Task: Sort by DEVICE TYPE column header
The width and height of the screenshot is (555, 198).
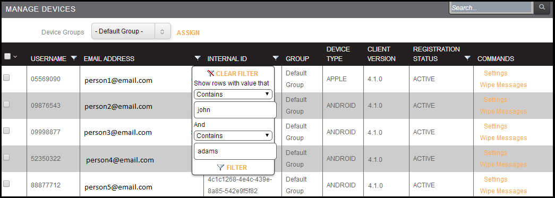Action: pyautogui.click(x=338, y=54)
